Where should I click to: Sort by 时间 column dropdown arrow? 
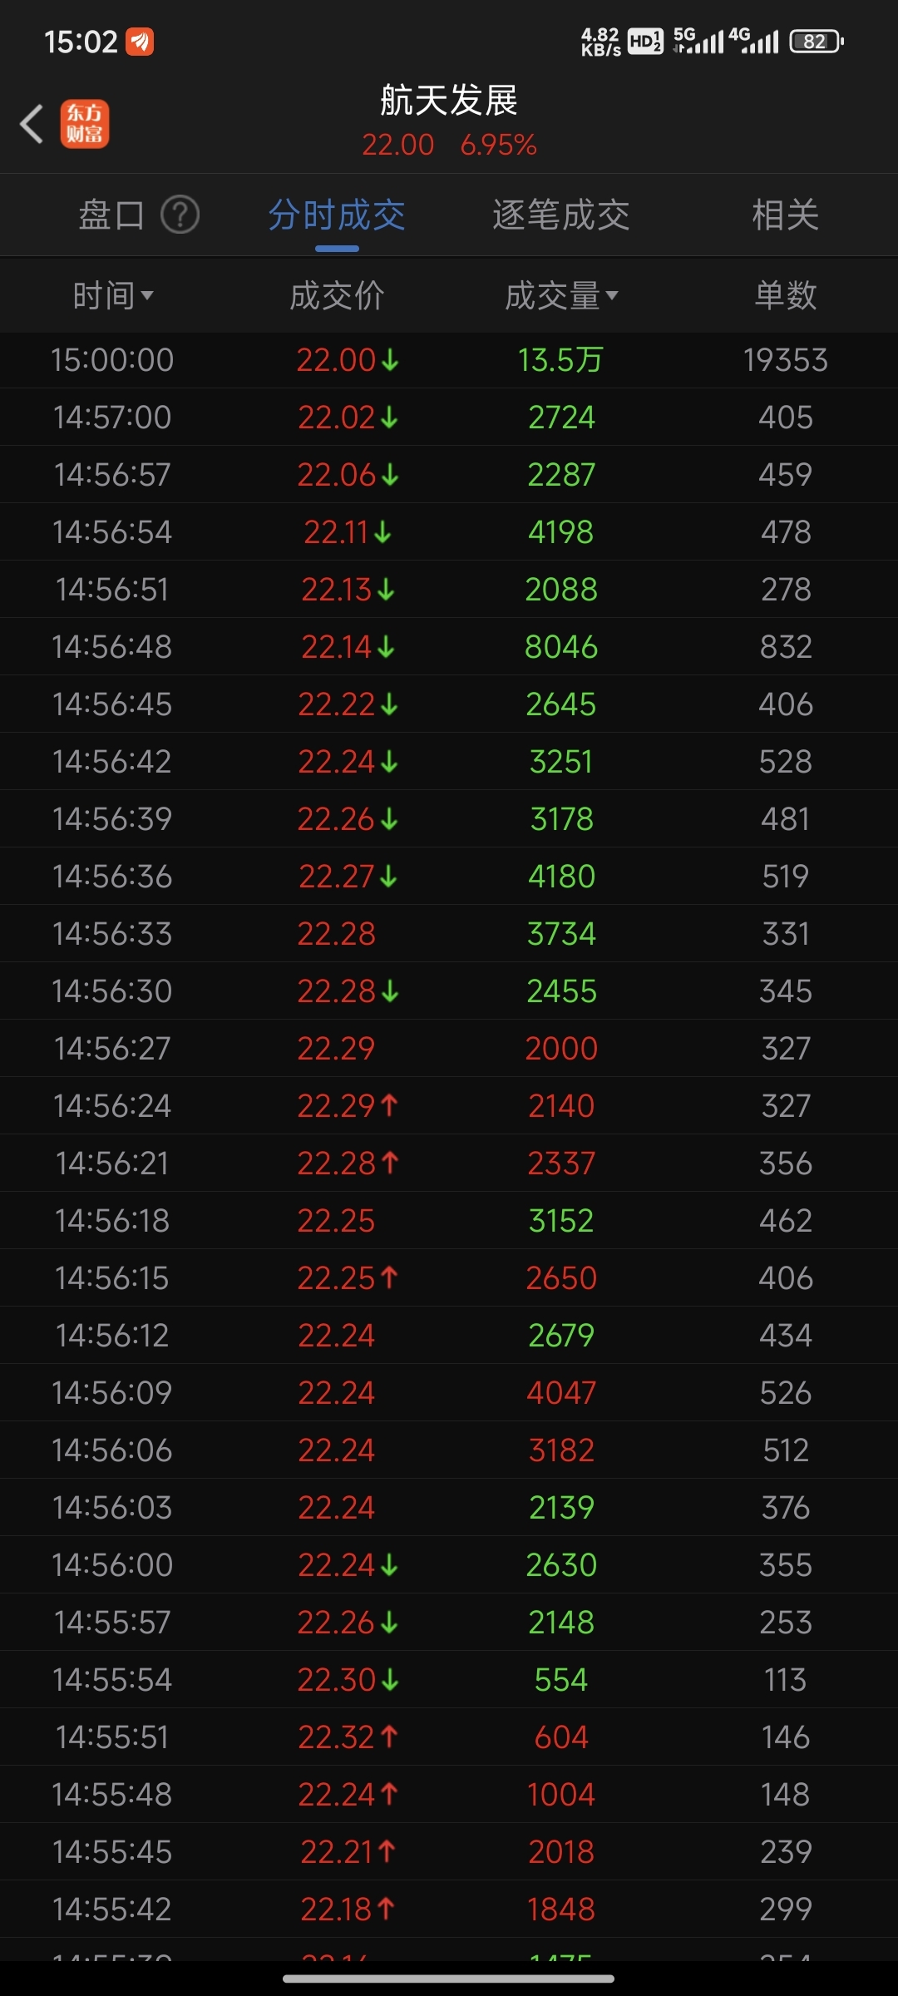coord(147,295)
